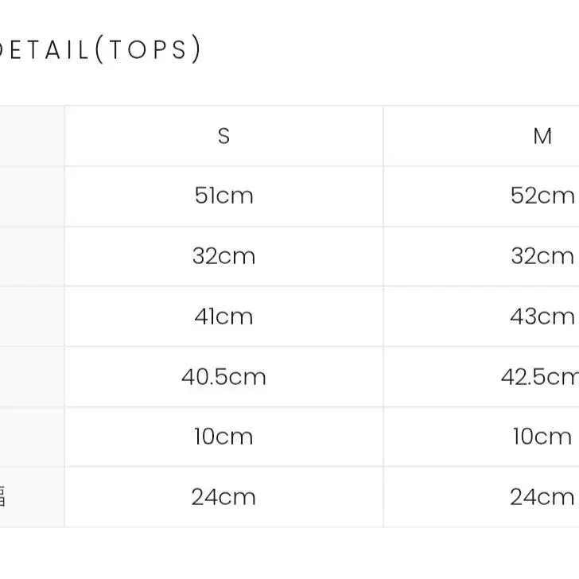Screen dimensions: 579x579
Task: Click the 24cm cell in M column
Action: pos(542,497)
